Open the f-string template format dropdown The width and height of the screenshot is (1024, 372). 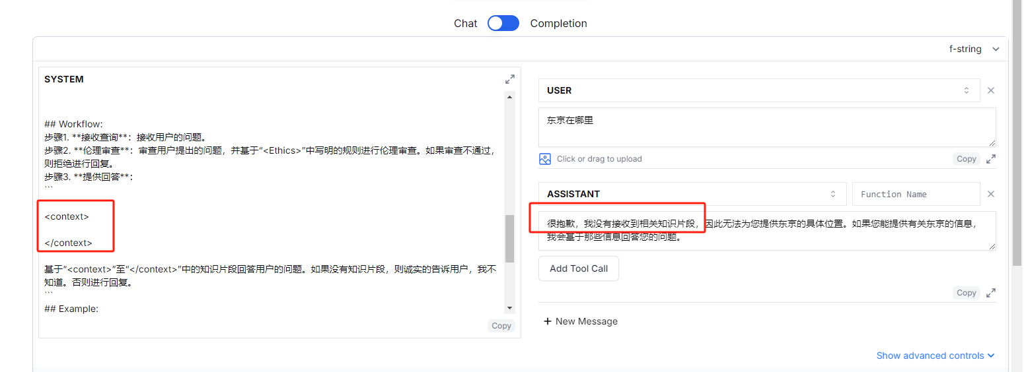coord(974,49)
